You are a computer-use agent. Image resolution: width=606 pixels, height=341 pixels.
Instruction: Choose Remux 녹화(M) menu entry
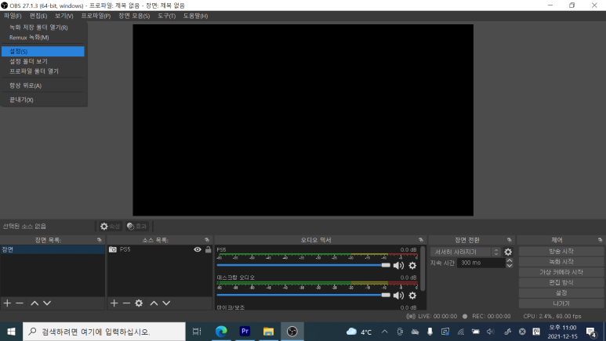tap(43, 38)
